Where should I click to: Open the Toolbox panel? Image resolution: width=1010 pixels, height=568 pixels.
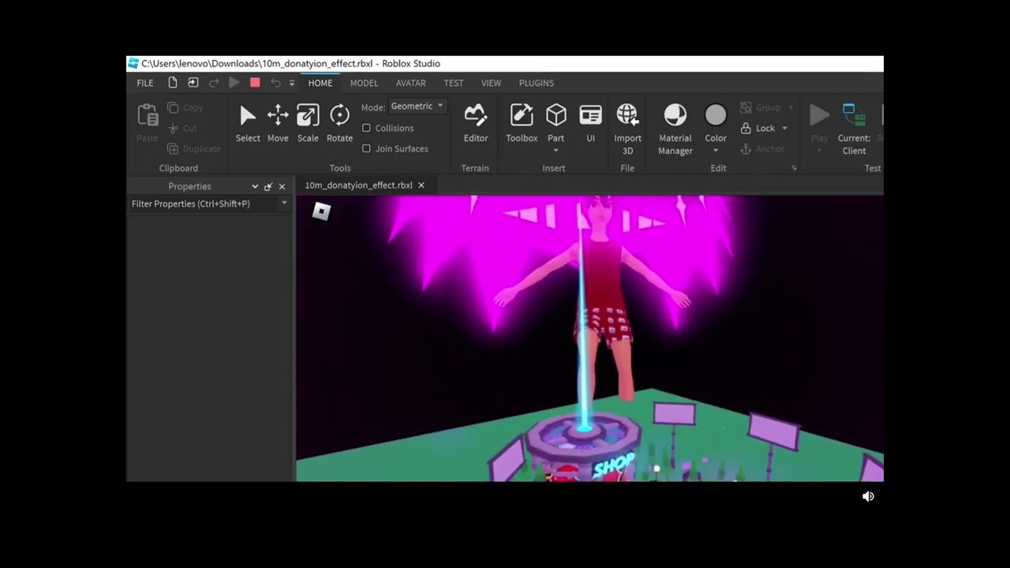(x=522, y=124)
